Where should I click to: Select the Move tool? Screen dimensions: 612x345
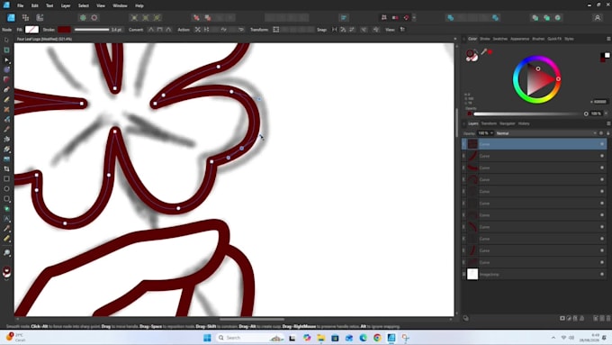pos(6,40)
